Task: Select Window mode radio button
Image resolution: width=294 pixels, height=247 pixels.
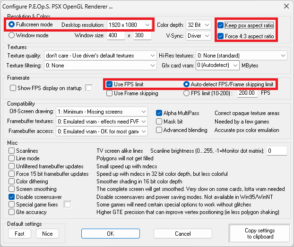Action: (x=11, y=35)
